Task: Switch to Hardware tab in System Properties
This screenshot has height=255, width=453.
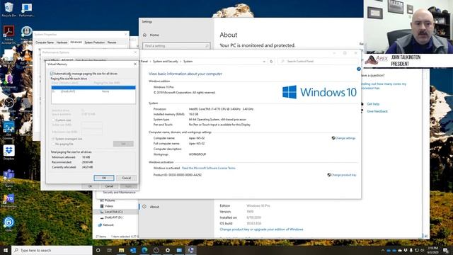Action: point(62,42)
